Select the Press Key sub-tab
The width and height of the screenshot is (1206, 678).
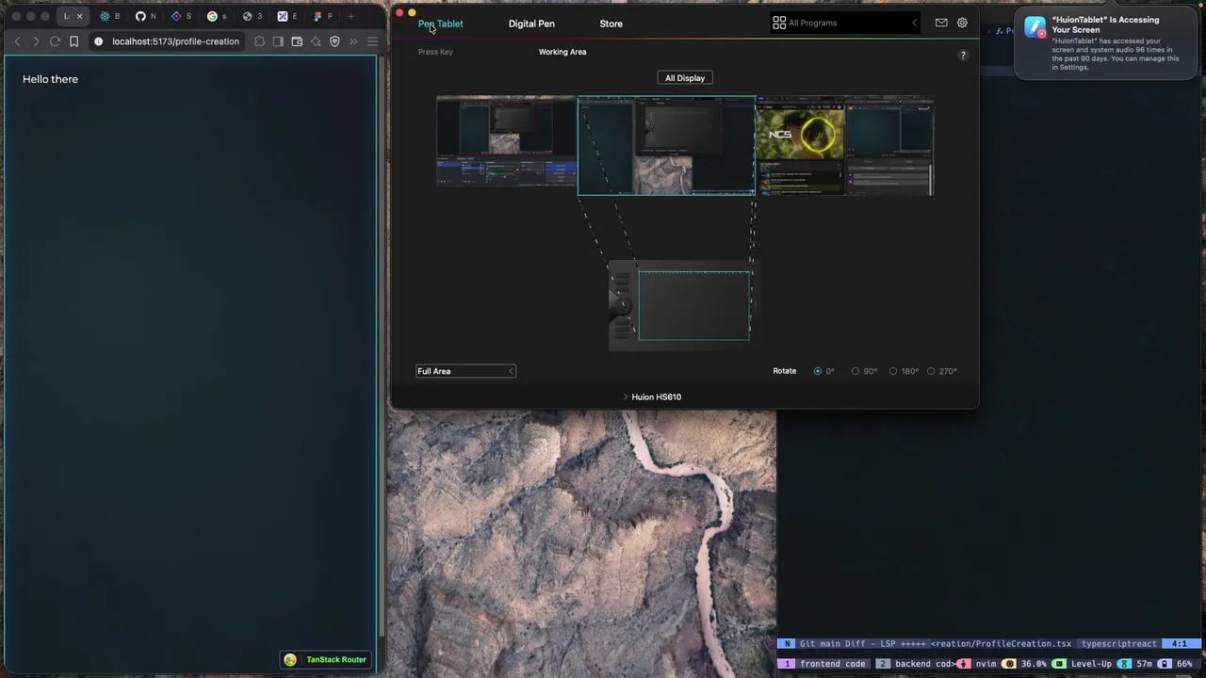tap(435, 52)
